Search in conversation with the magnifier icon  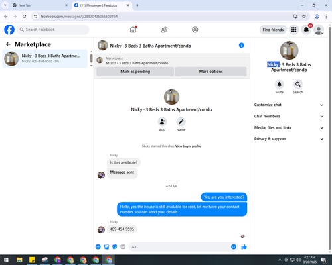[x=298, y=84]
